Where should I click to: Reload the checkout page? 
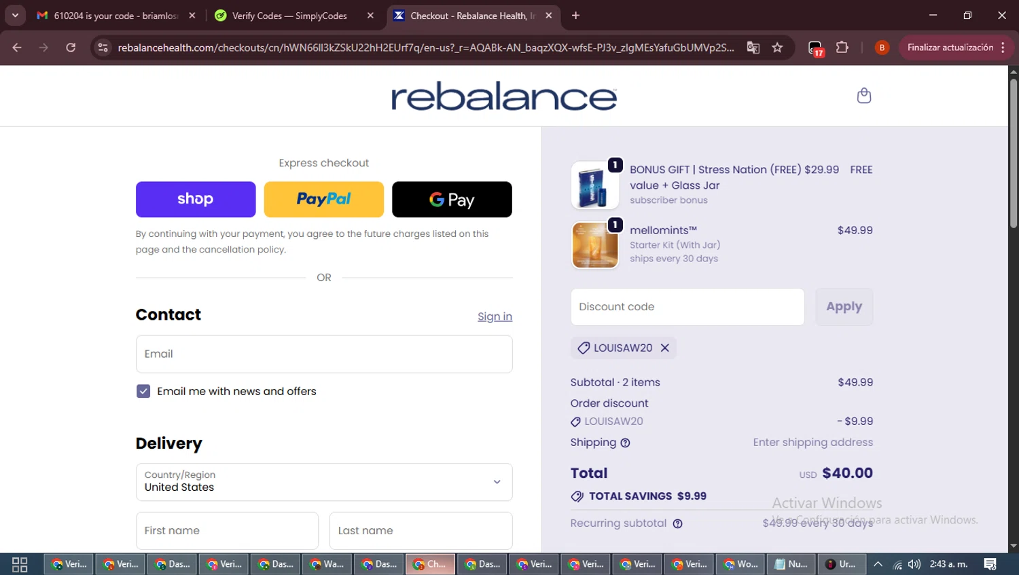coord(71,48)
